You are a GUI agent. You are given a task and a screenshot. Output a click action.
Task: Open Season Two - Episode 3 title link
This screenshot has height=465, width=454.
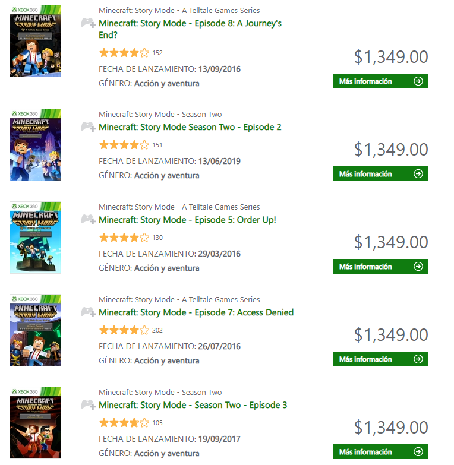pyautogui.click(x=193, y=405)
